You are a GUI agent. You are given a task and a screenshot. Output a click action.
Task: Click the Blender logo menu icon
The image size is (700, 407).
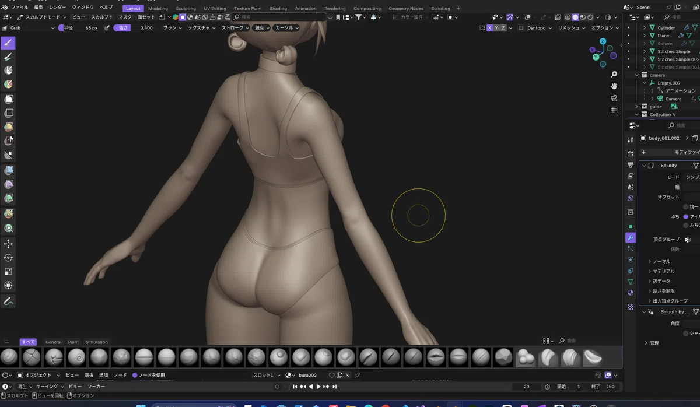(5, 8)
